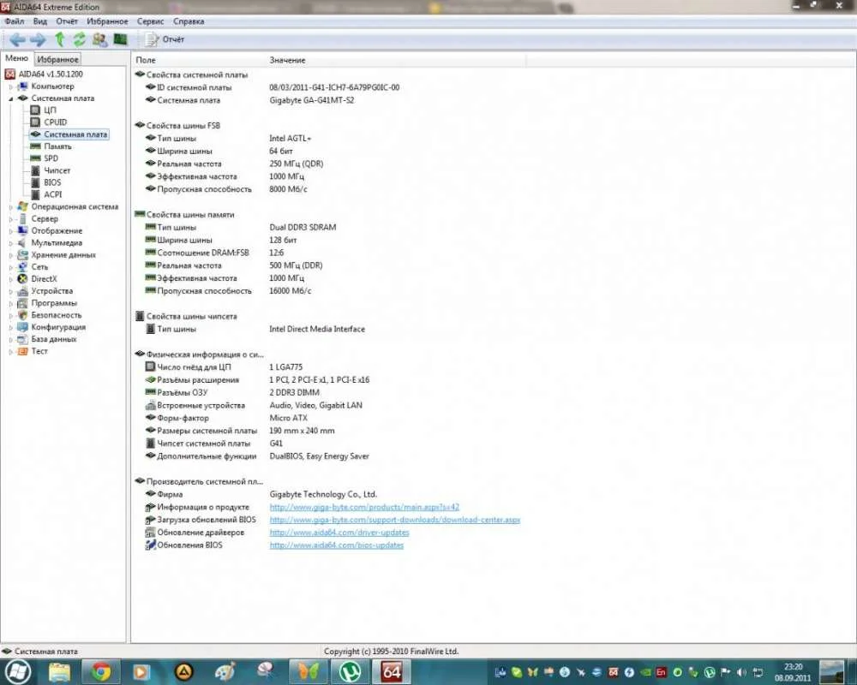Viewport: 857px width, 685px height.
Task: Click the База данных tree icon
Action: (22, 339)
